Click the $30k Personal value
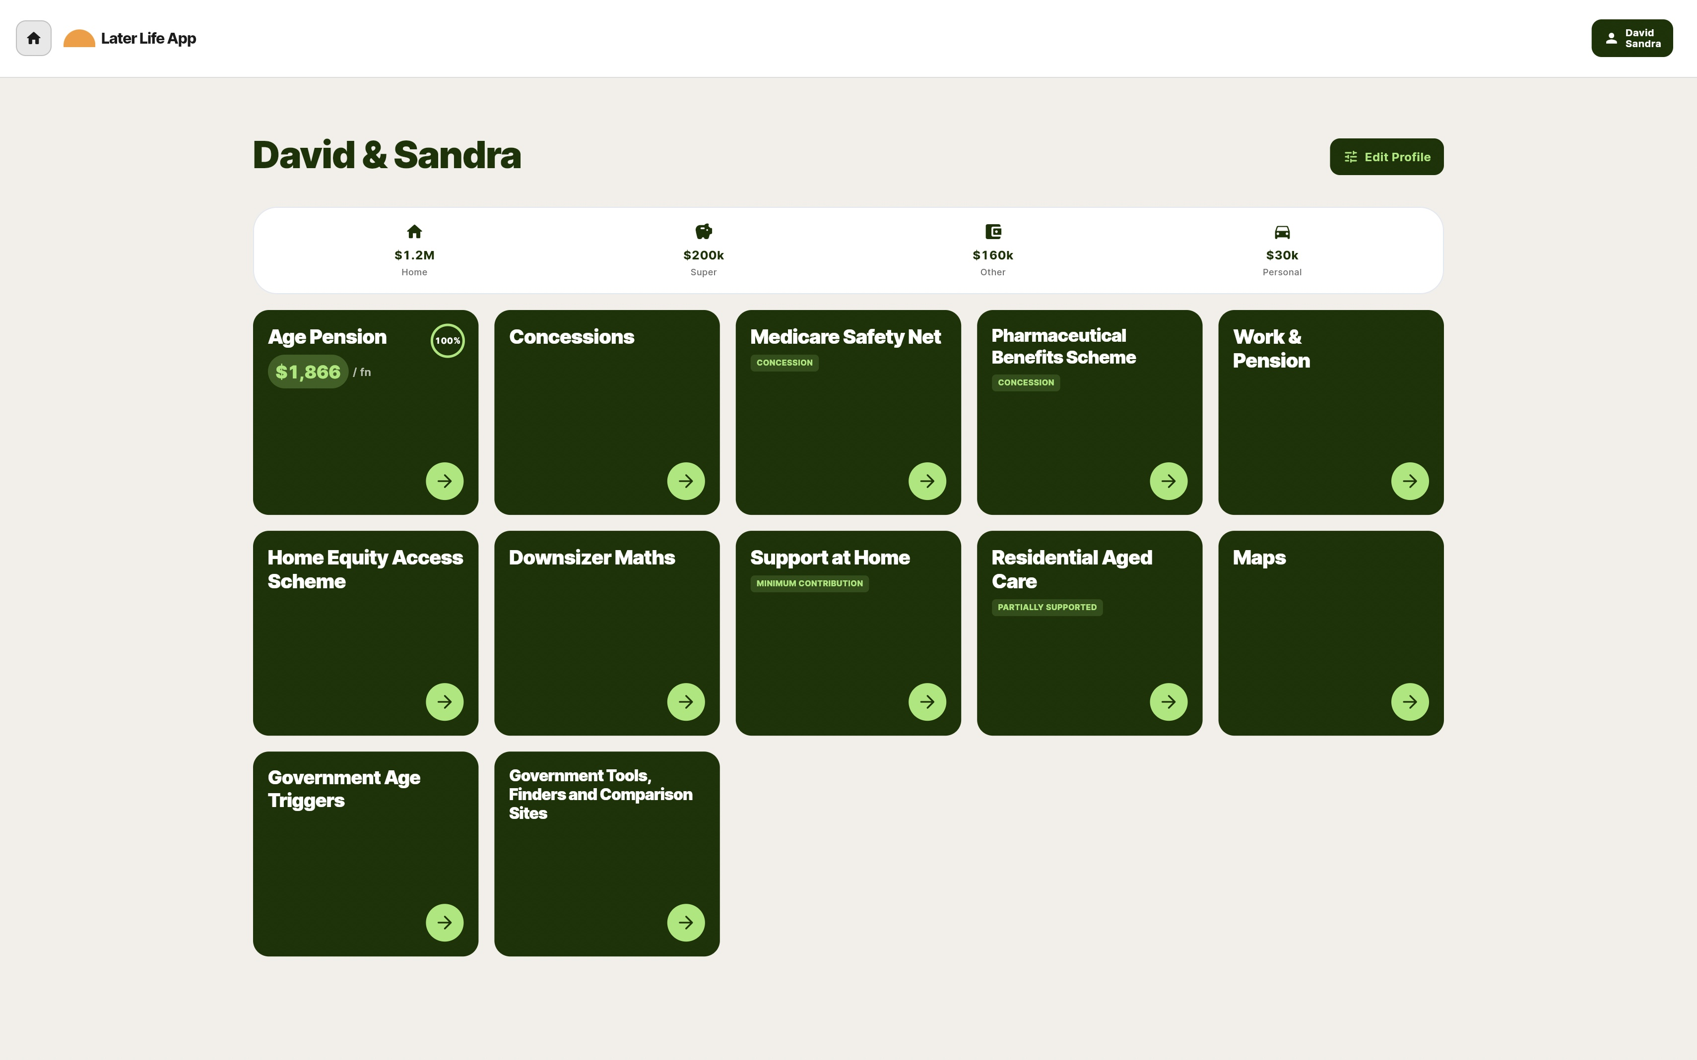 click(x=1282, y=255)
